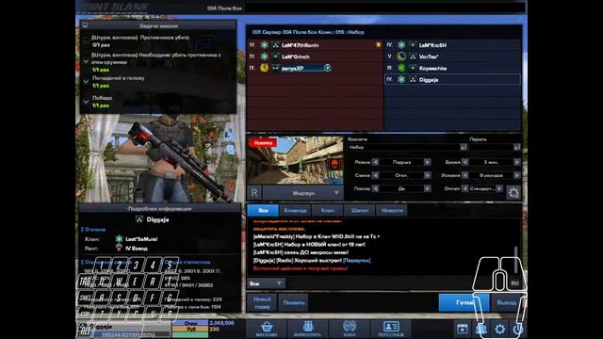Viewport: 603px width, 339px height.
Task: Decrease Условия rounds count
Action: pyautogui.click(x=464, y=175)
